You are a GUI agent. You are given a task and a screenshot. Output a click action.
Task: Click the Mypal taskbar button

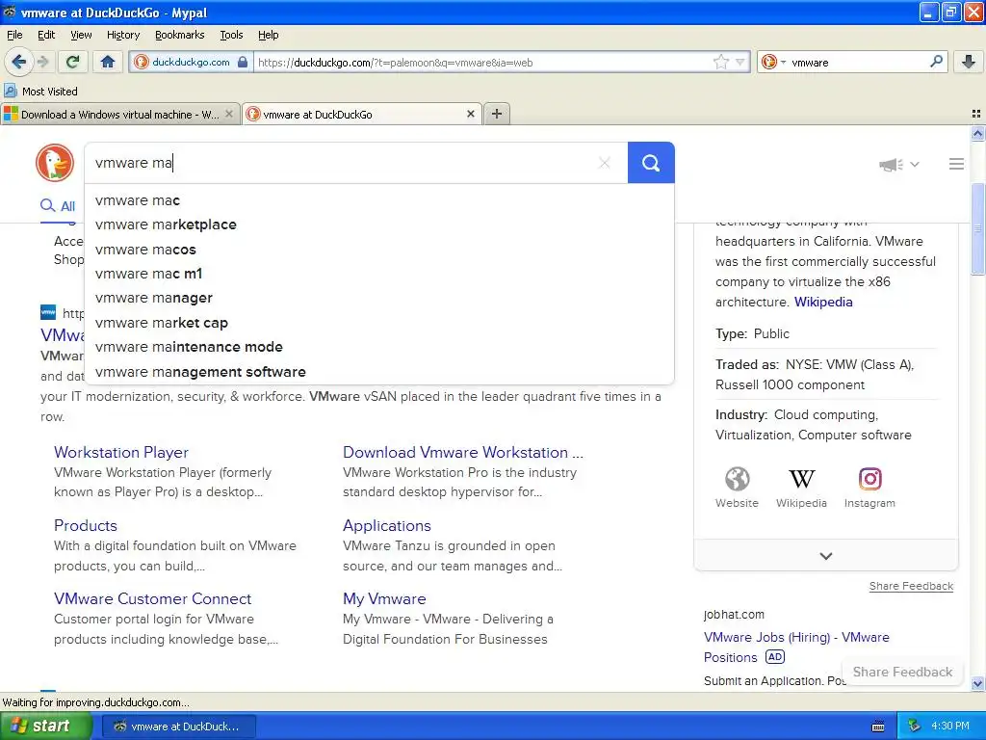pos(178,727)
